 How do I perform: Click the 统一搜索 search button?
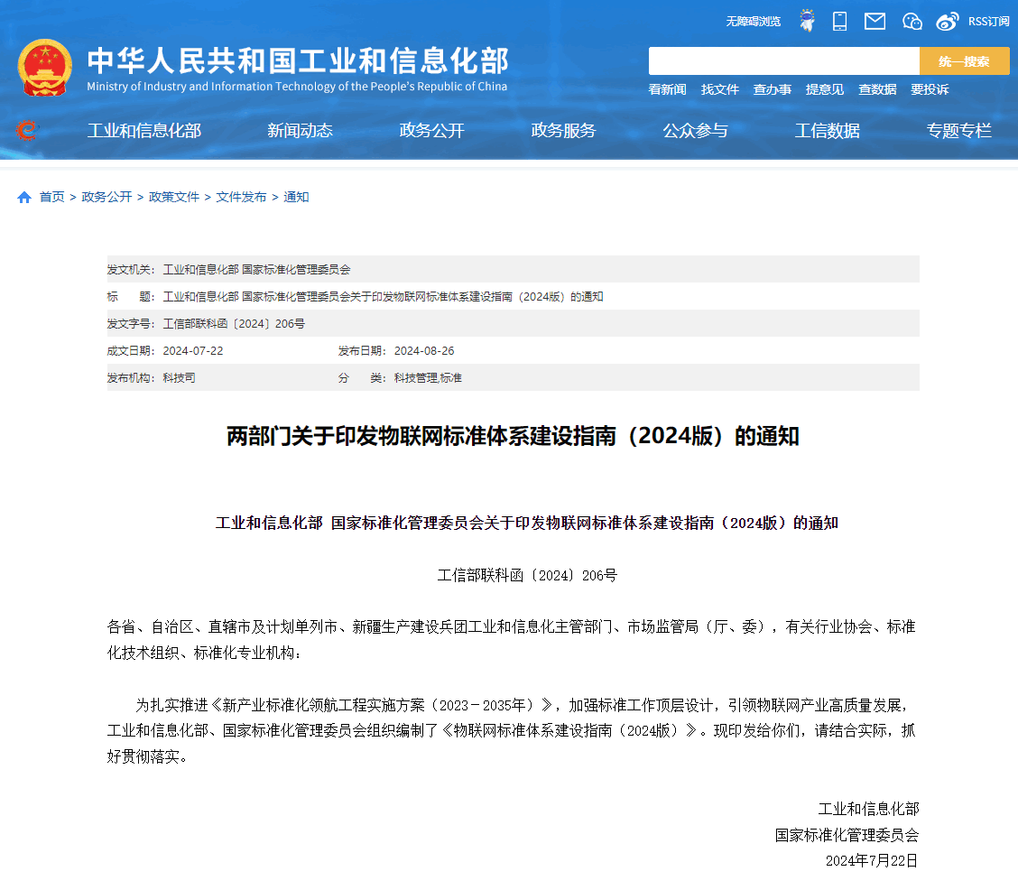(x=964, y=61)
